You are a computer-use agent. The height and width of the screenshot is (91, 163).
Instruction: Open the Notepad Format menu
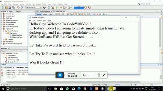click(x=39, y=21)
